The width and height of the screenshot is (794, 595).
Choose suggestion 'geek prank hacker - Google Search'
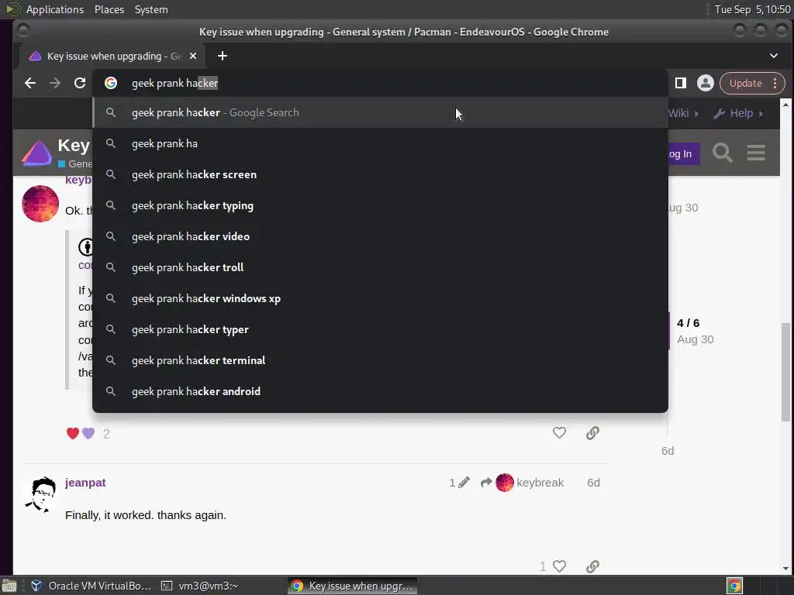[380, 112]
